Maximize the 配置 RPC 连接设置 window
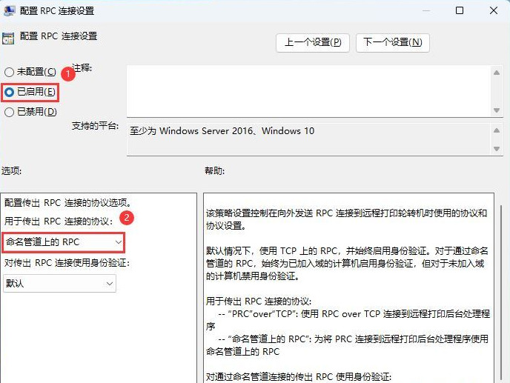The width and height of the screenshot is (510, 383). coord(460,10)
